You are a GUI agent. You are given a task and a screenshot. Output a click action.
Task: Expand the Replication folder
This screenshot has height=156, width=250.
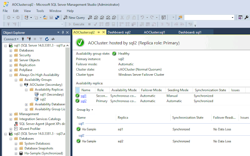[11, 65]
